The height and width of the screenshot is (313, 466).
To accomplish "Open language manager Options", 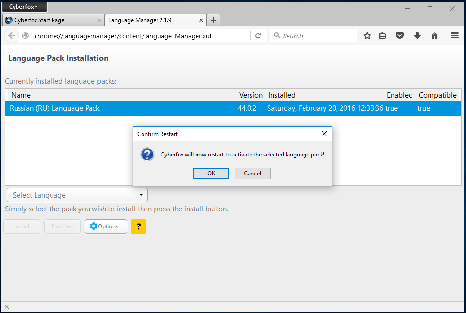I will point(106,226).
